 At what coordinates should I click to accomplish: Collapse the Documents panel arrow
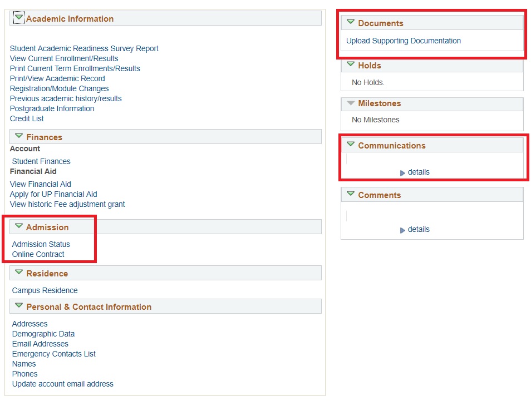point(350,22)
